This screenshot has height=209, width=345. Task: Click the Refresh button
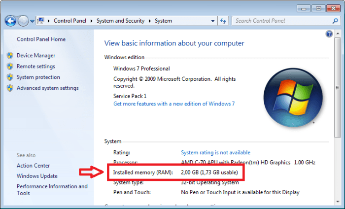223,21
